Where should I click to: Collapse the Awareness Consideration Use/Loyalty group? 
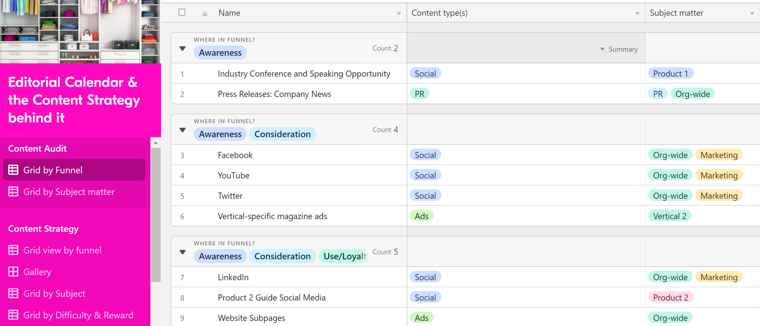pos(182,252)
